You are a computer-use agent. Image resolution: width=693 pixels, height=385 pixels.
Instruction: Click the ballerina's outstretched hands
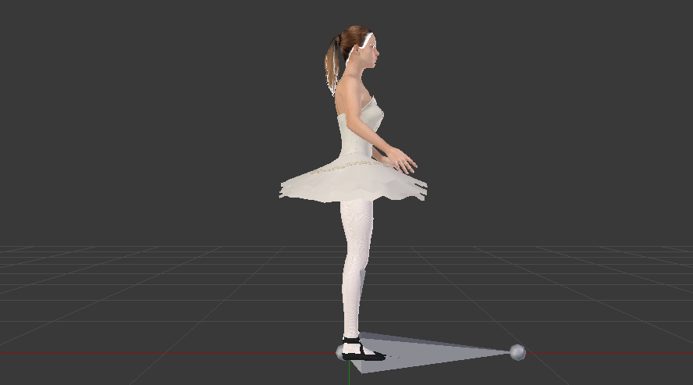[x=403, y=162]
